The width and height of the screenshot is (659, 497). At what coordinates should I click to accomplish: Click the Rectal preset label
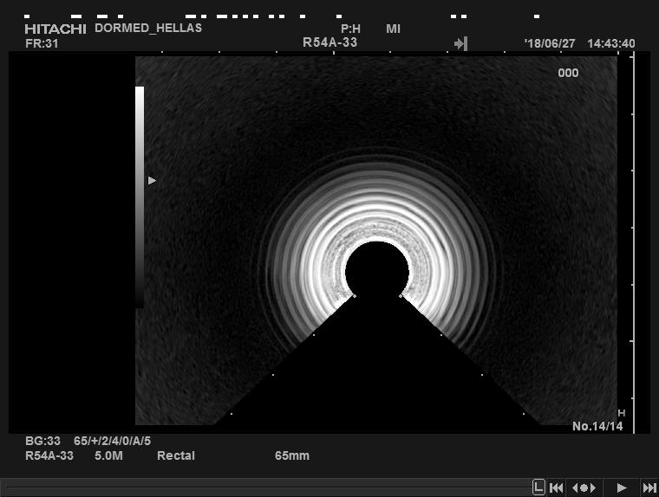176,455
